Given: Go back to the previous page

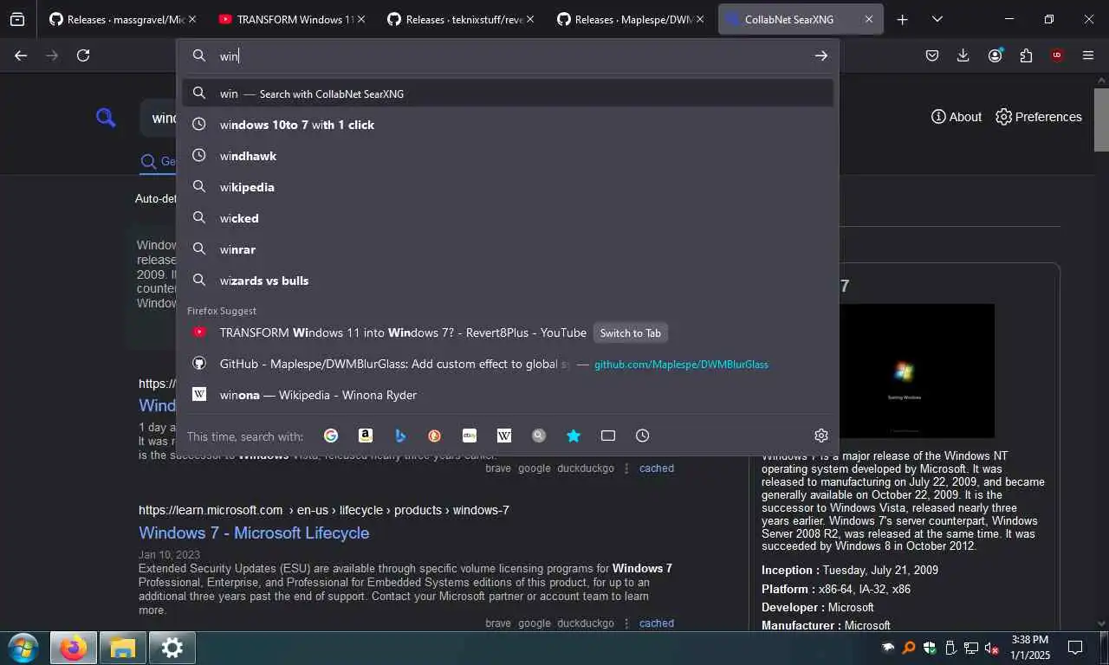Looking at the screenshot, I should coord(21,55).
